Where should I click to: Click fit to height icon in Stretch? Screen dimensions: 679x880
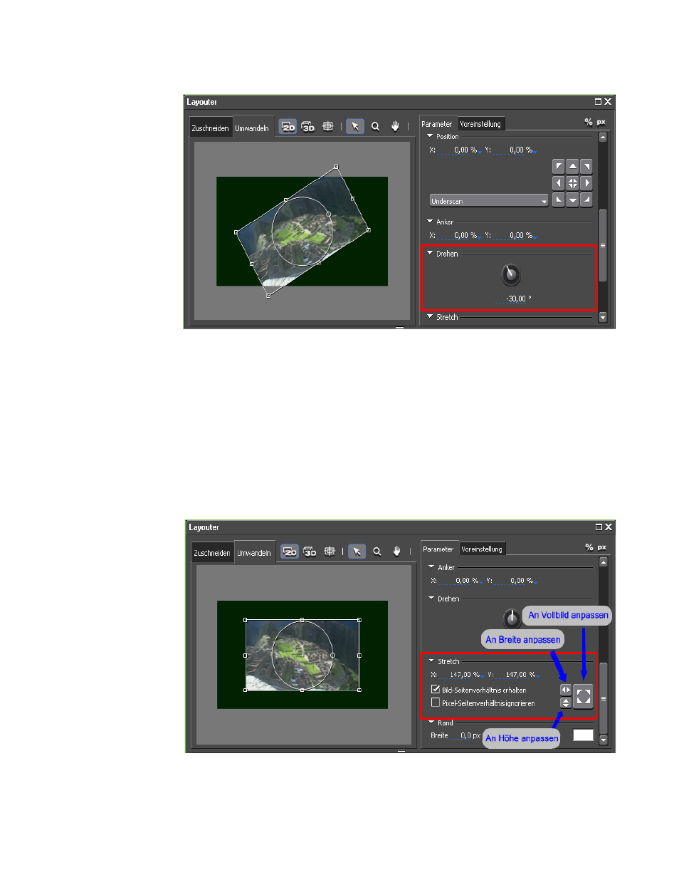566,703
